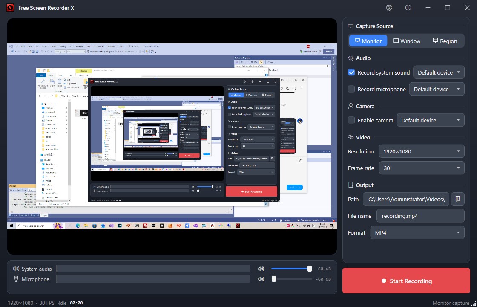Adjust the System audio volume slider
The width and height of the screenshot is (477, 307).
(x=291, y=269)
